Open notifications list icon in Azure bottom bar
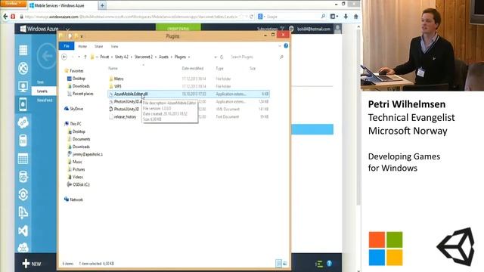 point(319,264)
